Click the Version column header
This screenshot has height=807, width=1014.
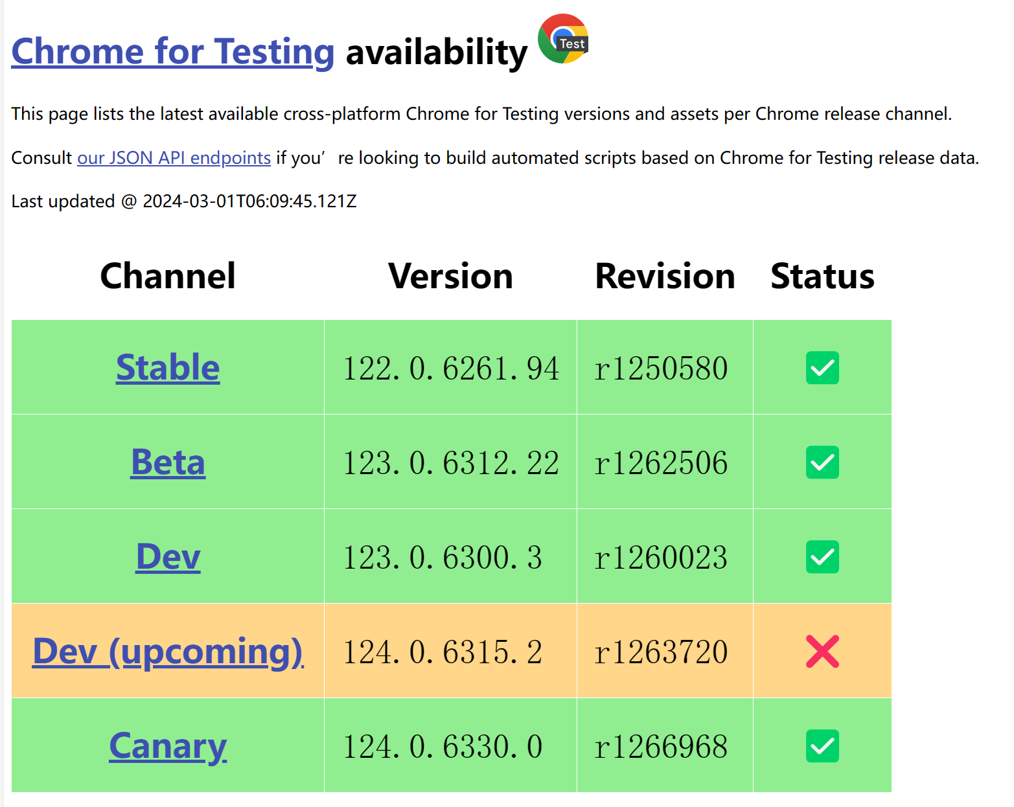(x=450, y=277)
